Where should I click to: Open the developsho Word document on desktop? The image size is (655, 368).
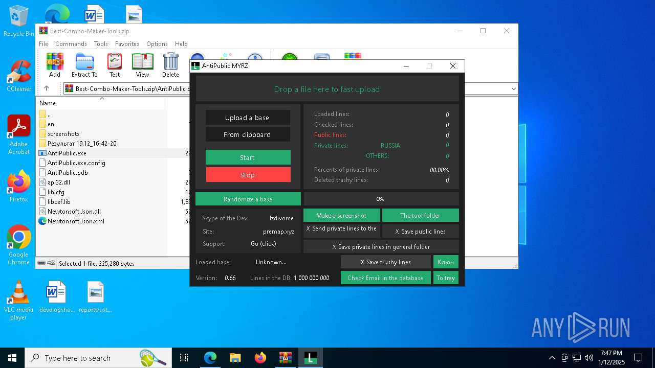click(57, 296)
